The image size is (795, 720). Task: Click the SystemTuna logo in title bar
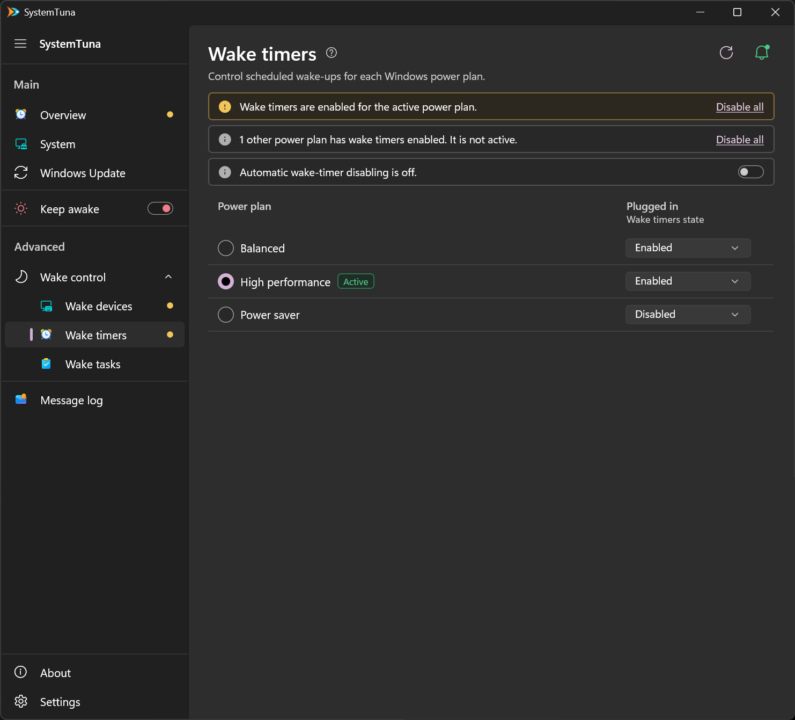tap(13, 12)
